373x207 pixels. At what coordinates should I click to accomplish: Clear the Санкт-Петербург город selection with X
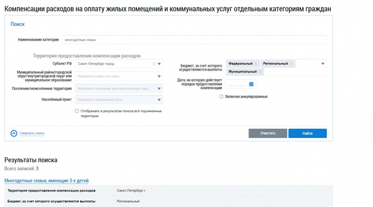[154, 64]
